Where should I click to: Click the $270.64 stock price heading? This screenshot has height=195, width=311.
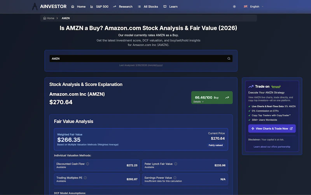[x=61, y=102]
